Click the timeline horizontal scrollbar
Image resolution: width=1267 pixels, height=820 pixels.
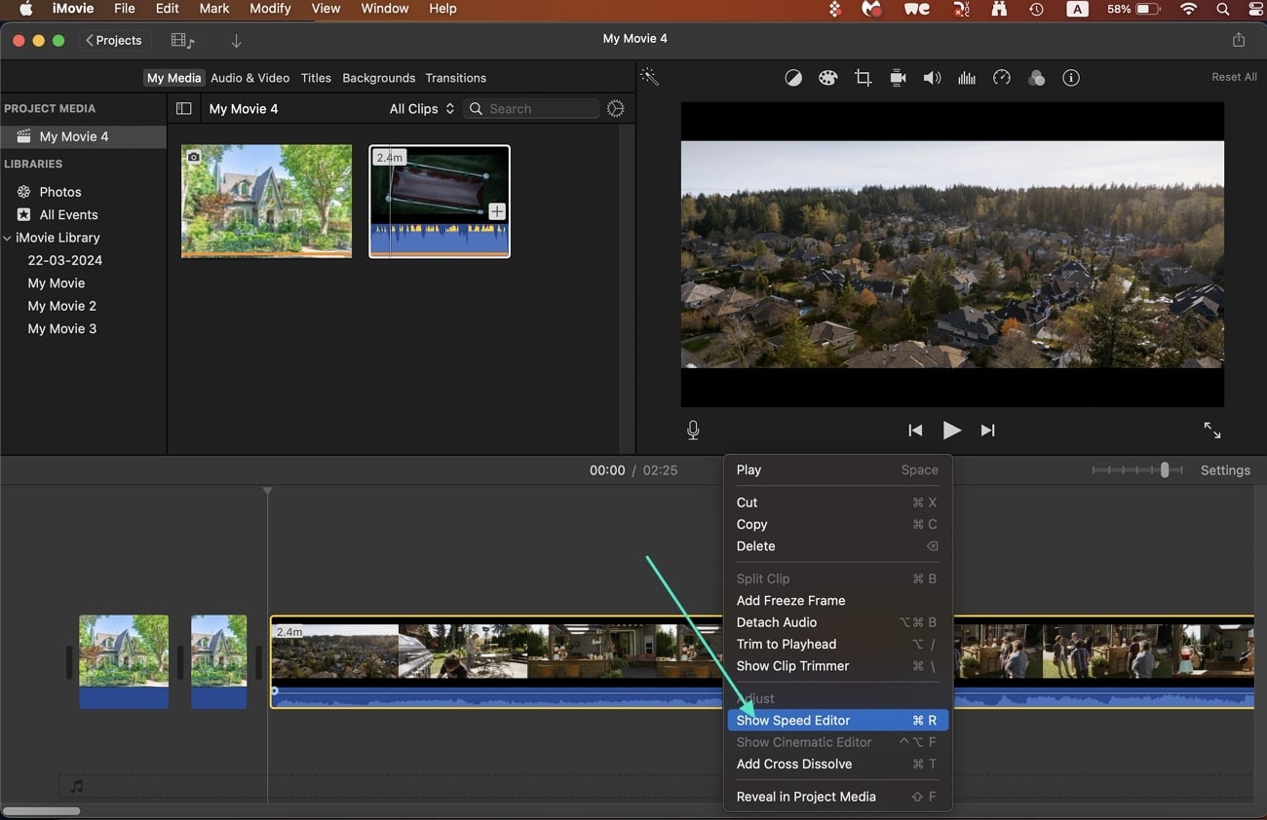pos(41,810)
